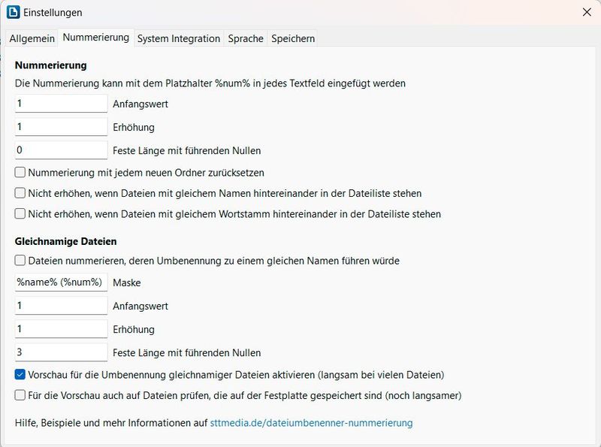Viewport: 601px width, 447px height.
Task: Click the Anfangswert field under Gleichnamige Dateien
Action: click(x=60, y=307)
